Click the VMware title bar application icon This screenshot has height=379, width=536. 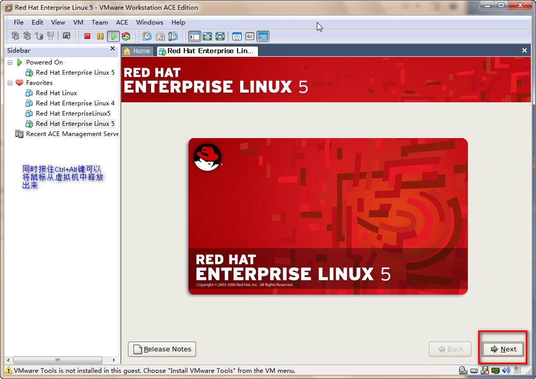(8, 8)
